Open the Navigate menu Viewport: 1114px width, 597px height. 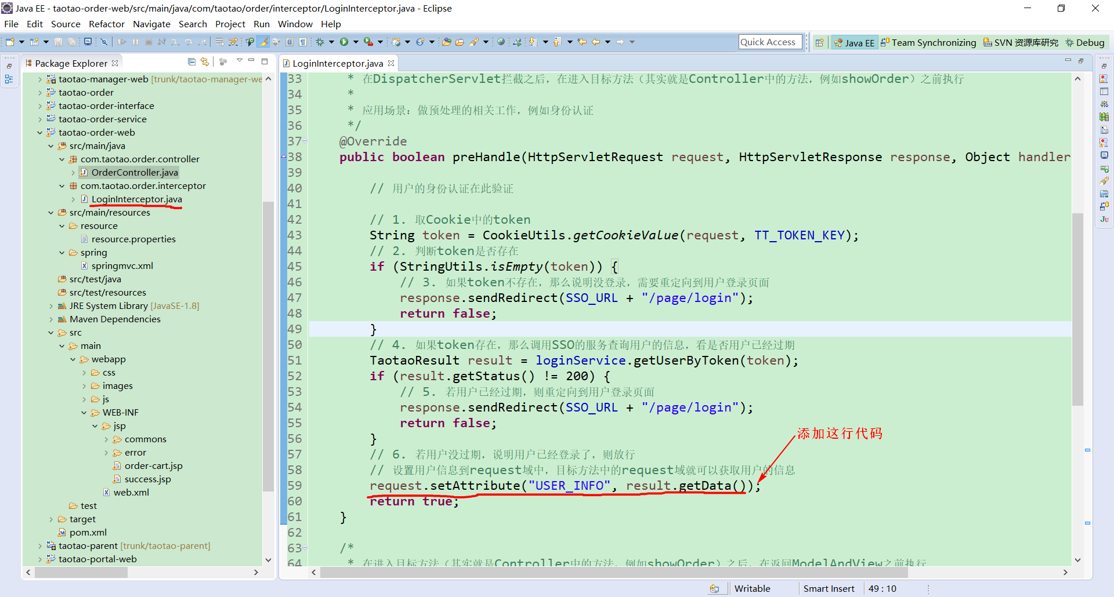[151, 24]
